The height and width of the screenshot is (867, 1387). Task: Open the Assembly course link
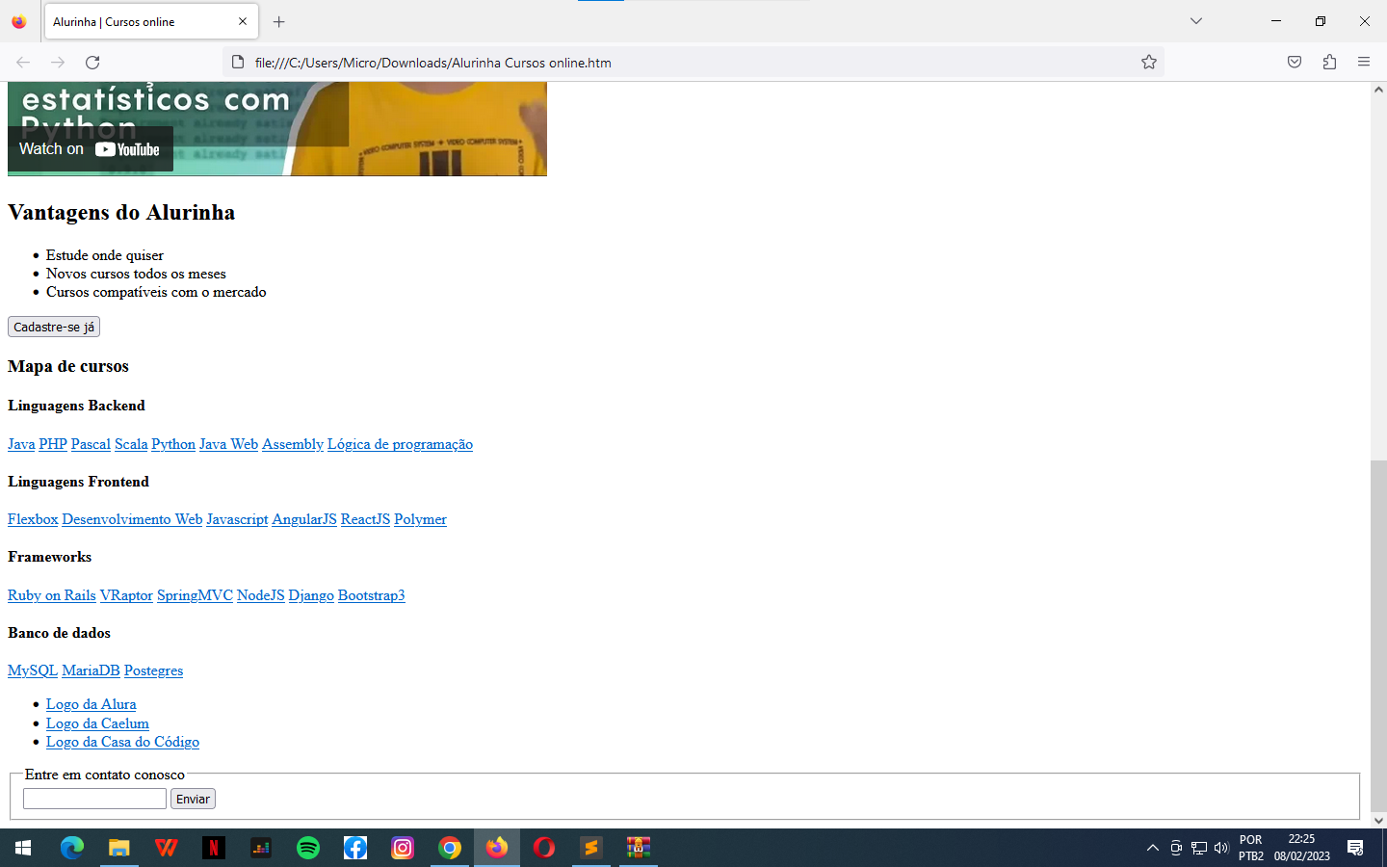tap(293, 444)
